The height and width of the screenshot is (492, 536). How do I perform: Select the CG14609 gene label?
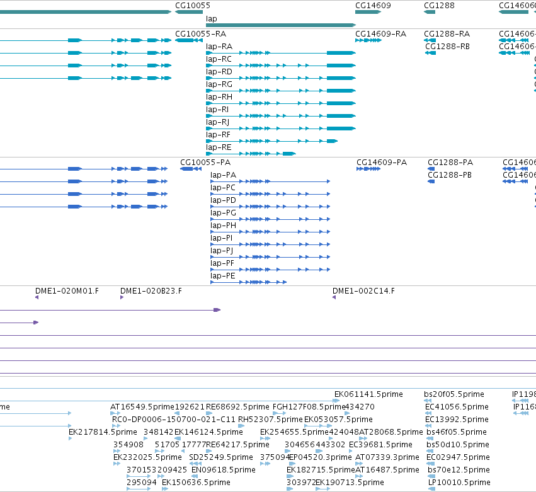point(373,6)
